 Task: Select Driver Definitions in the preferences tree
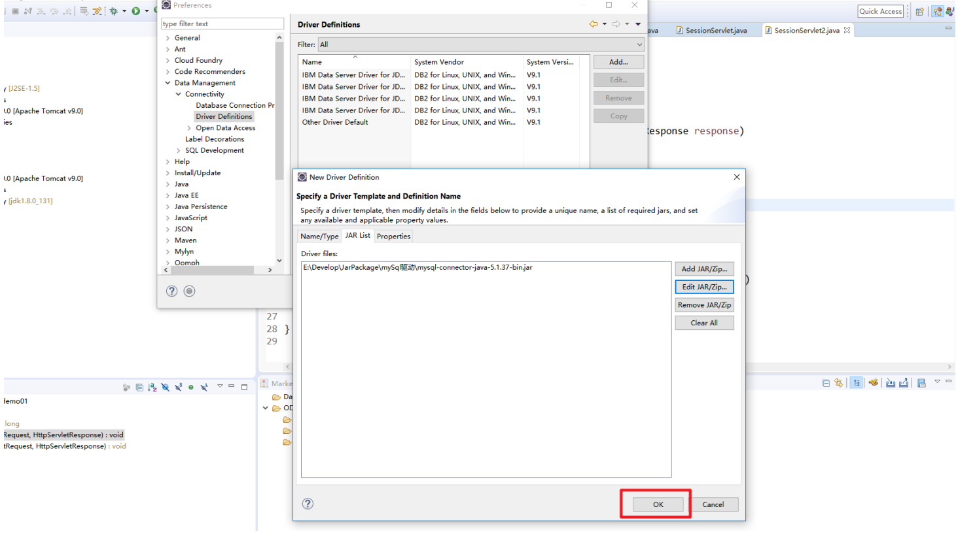click(x=224, y=116)
